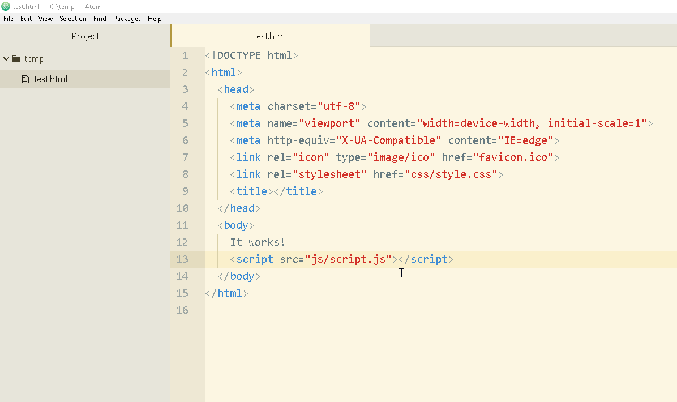The width and height of the screenshot is (677, 402).
Task: Select the test.html editor tab
Action: tap(270, 36)
